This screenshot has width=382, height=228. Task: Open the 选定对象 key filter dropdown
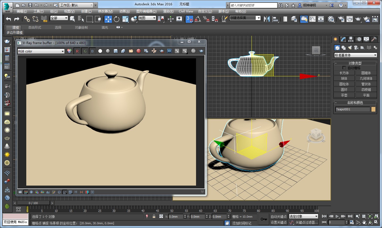click(x=303, y=217)
